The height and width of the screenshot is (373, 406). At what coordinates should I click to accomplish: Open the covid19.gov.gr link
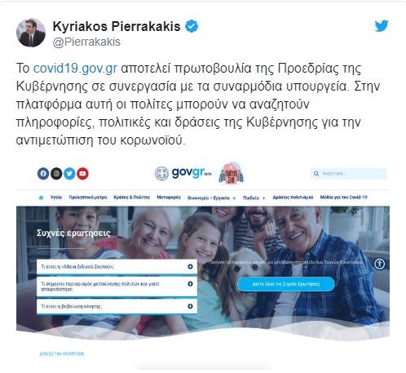75,68
